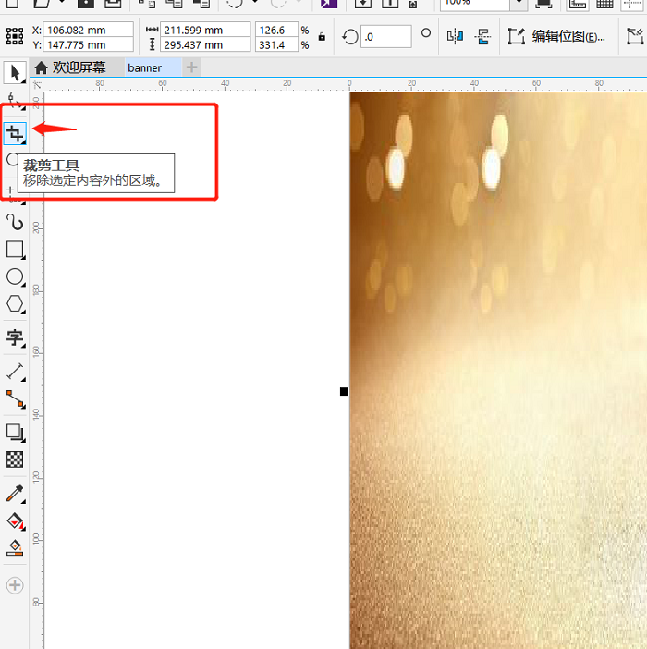Toggle the lock ratio padlock
The width and height of the screenshot is (647, 649).
[x=322, y=37]
